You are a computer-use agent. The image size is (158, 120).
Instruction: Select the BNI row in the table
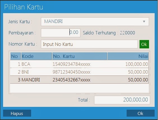coord(79,72)
